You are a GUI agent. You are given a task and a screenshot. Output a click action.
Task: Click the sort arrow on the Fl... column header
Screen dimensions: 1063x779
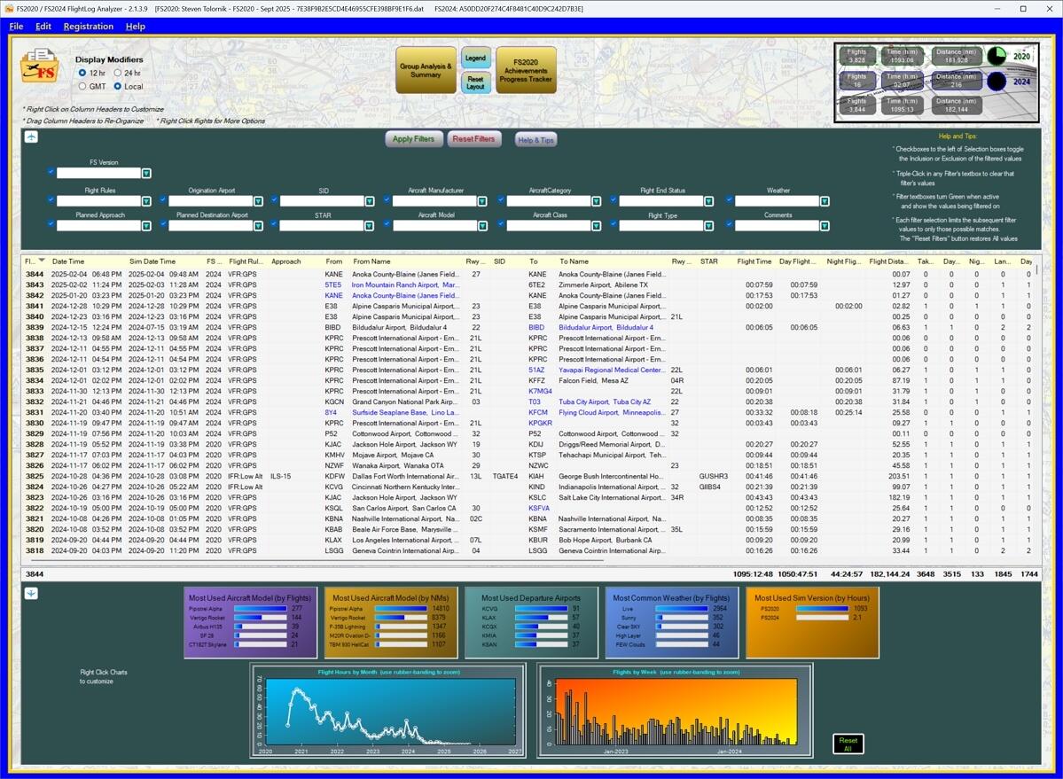[x=42, y=261]
